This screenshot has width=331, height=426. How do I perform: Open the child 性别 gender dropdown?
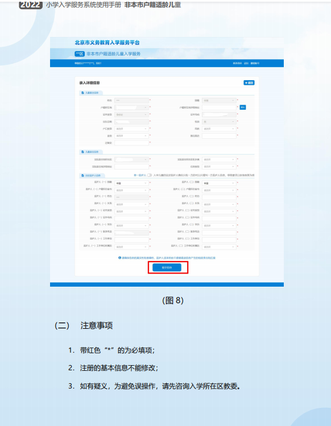[x=219, y=122]
